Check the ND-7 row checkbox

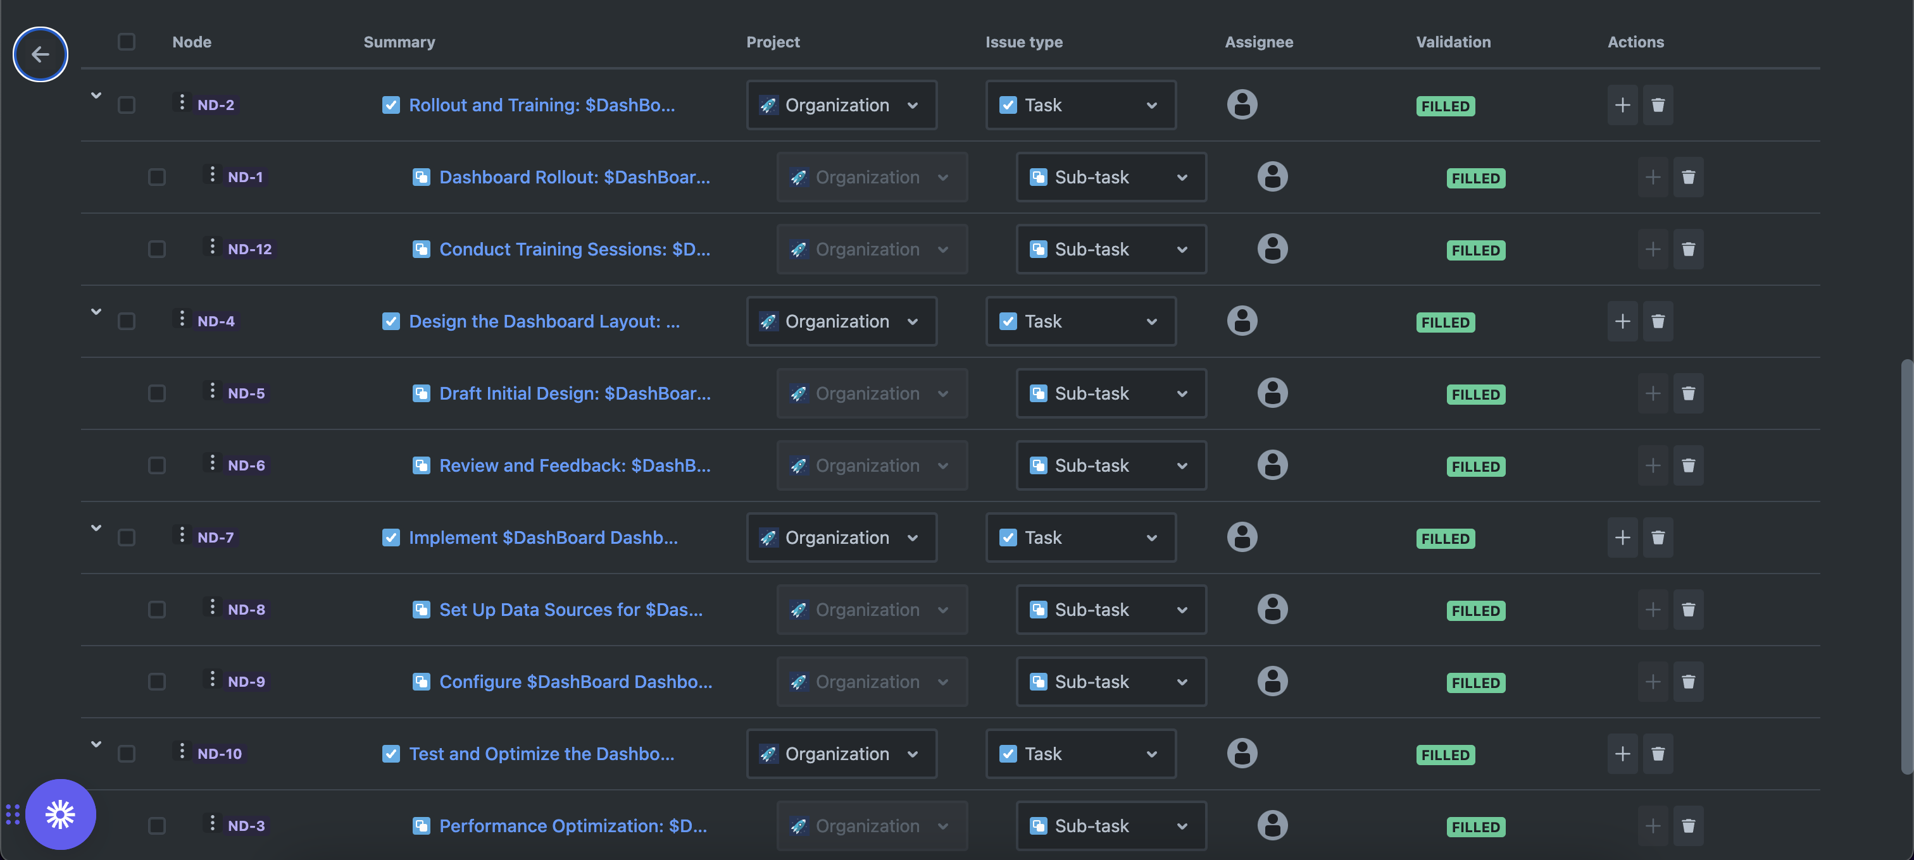(x=127, y=537)
